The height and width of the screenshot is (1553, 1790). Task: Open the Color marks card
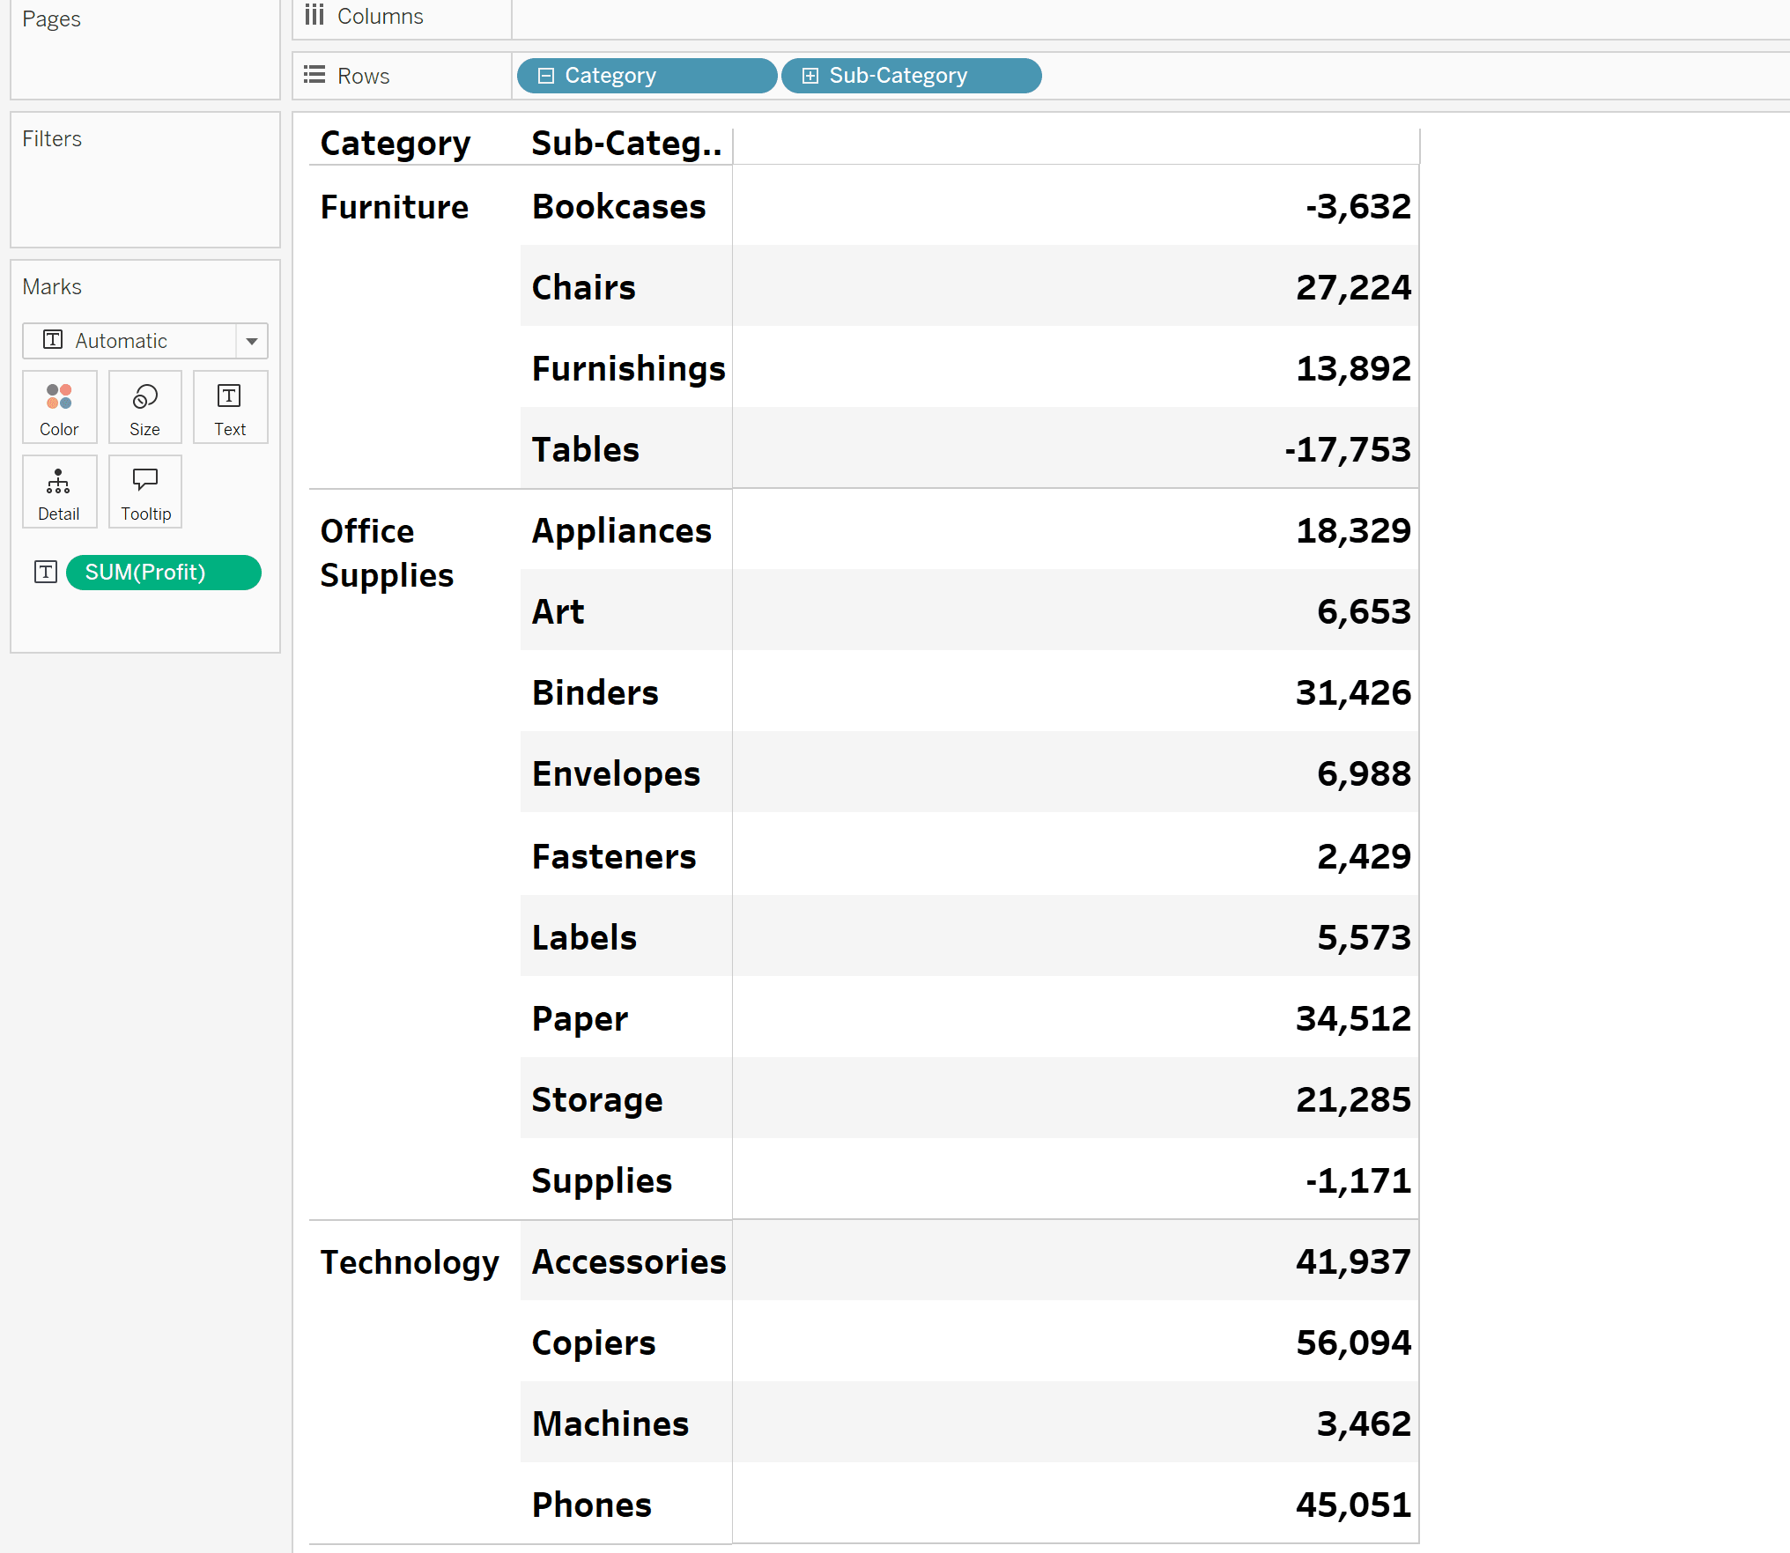click(59, 407)
